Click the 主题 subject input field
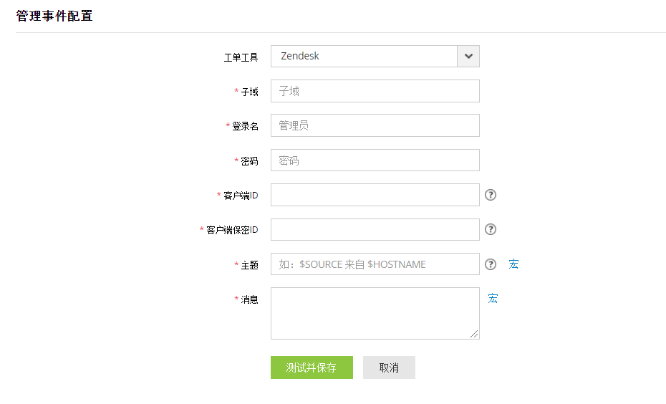The height and width of the screenshot is (404, 666). pyautogui.click(x=375, y=264)
